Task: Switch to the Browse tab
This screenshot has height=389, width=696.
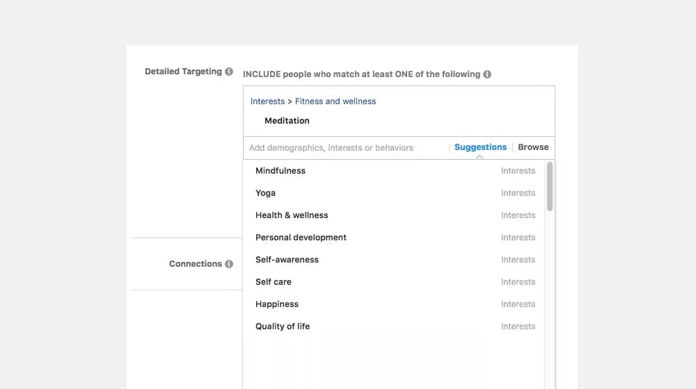Action: click(x=533, y=147)
